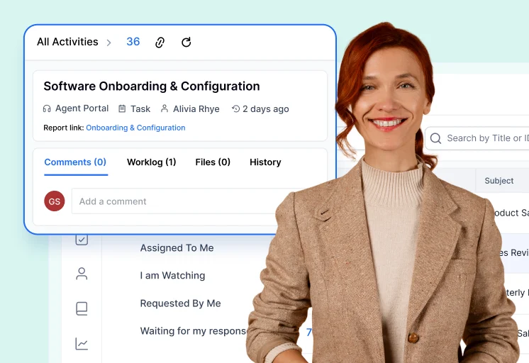Open activity number 36
Screen dimensions: 529x363
tap(133, 42)
